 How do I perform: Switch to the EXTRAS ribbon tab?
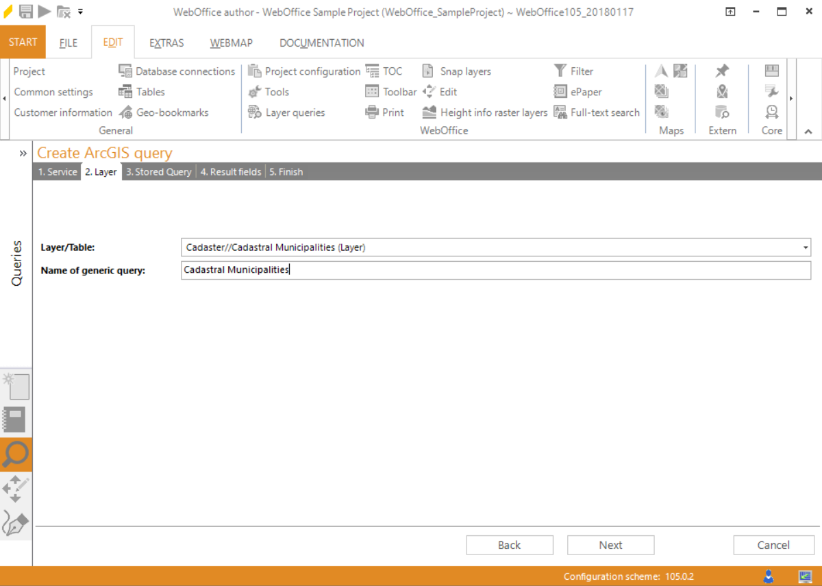pyautogui.click(x=166, y=42)
